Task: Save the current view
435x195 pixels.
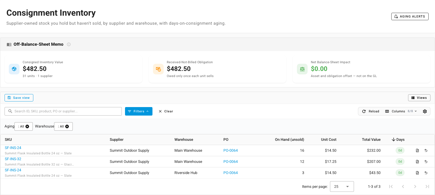Action: (19, 98)
